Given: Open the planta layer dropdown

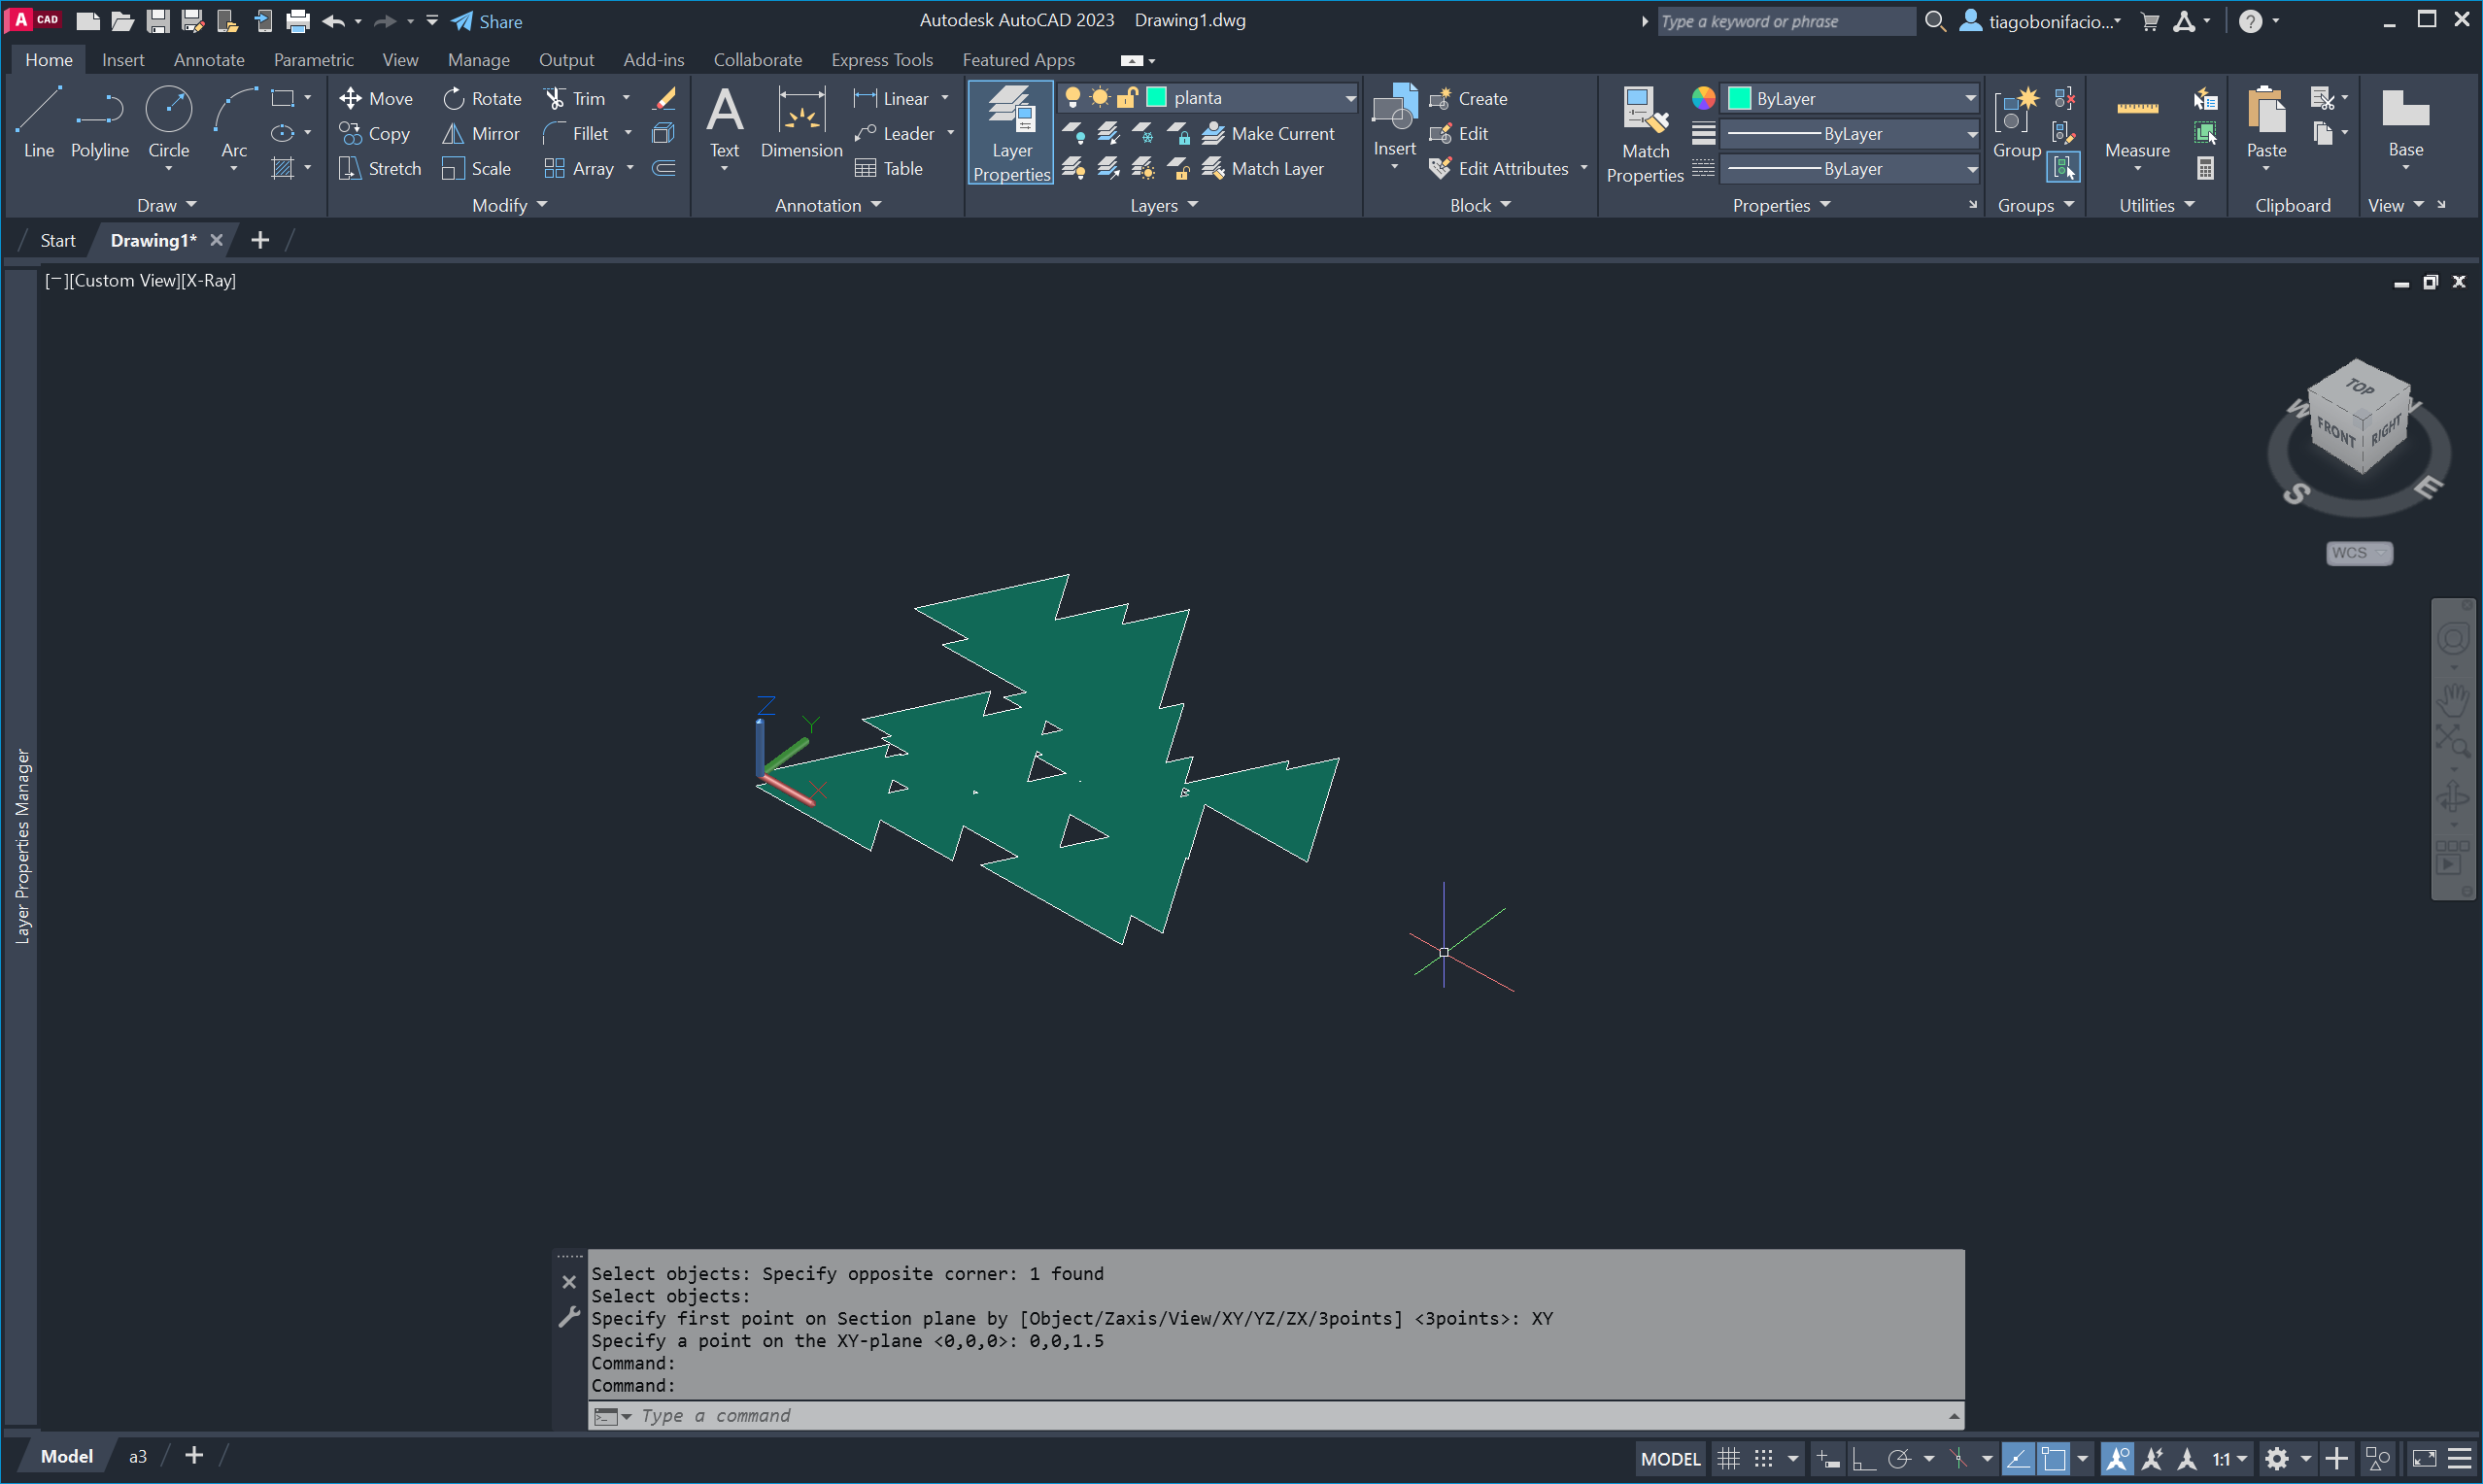Looking at the screenshot, I should click(x=1350, y=98).
